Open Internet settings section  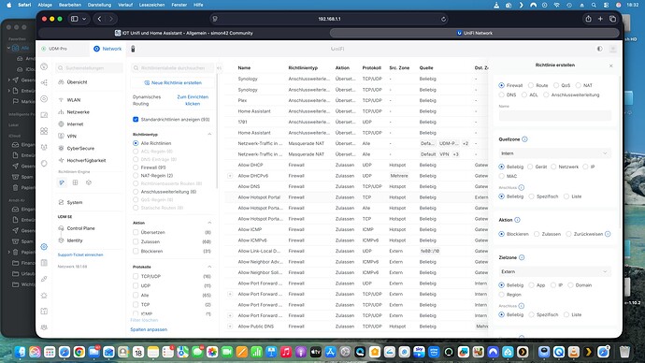pyautogui.click(x=75, y=123)
